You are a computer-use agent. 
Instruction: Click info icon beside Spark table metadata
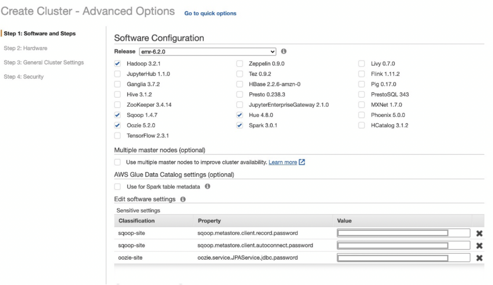point(207,187)
